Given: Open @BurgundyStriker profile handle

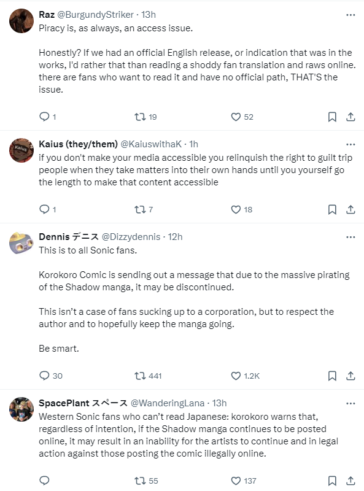Looking at the screenshot, I should [x=95, y=15].
